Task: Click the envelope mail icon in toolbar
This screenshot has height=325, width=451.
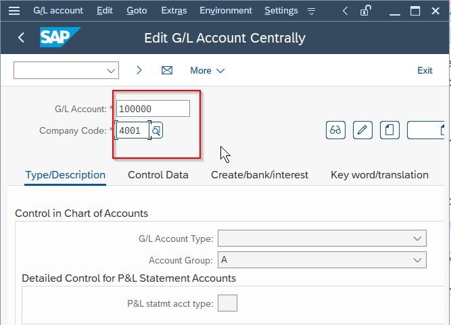Action: click(167, 70)
